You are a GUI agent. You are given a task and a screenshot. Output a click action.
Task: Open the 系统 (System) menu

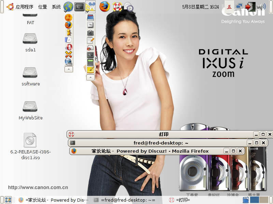(56, 7)
